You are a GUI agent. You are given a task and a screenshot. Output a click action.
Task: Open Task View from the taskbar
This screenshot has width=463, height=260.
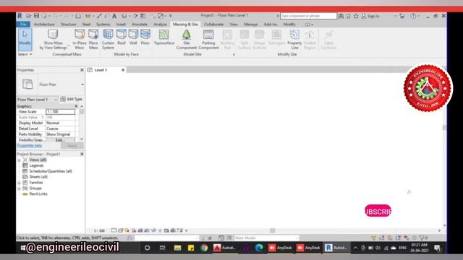point(162,248)
